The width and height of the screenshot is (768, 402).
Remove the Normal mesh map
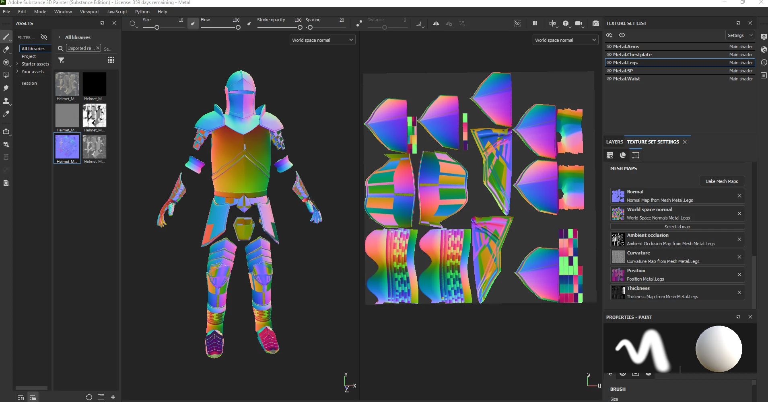pyautogui.click(x=739, y=196)
